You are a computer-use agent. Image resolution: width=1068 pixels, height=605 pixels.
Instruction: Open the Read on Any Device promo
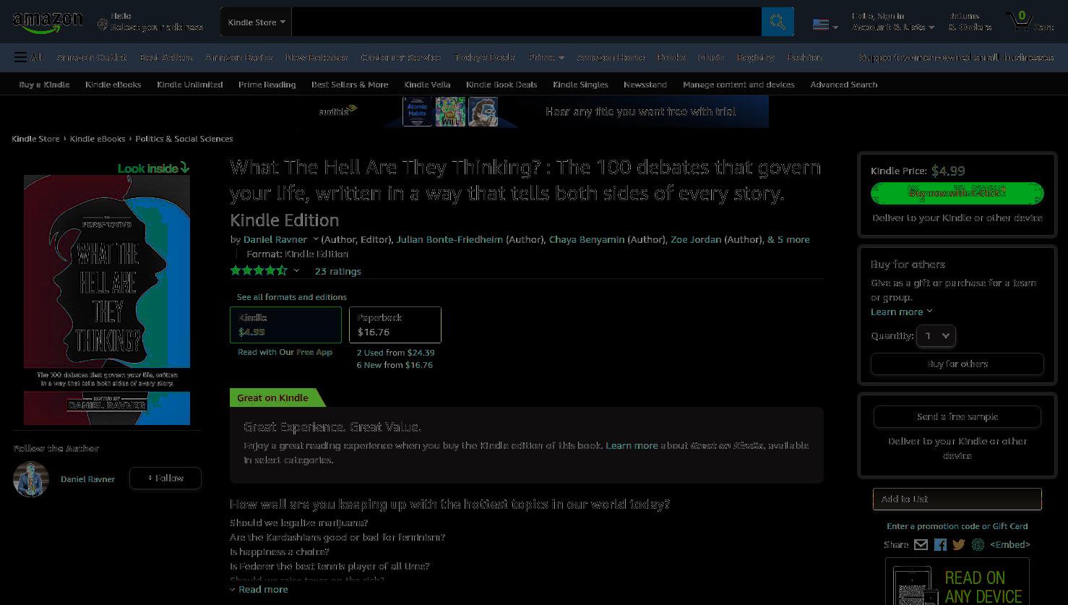(x=957, y=582)
